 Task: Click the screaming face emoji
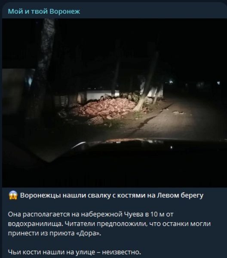[13, 195]
